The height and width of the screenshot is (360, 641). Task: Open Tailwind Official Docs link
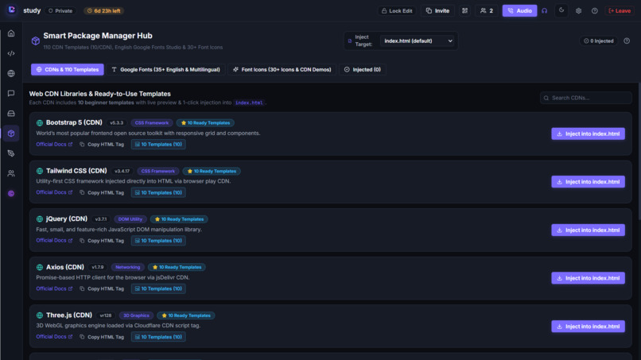pos(54,192)
